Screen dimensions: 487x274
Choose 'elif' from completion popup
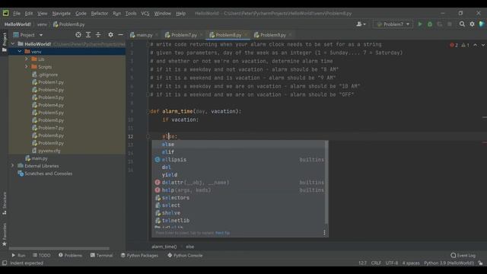tap(238, 152)
